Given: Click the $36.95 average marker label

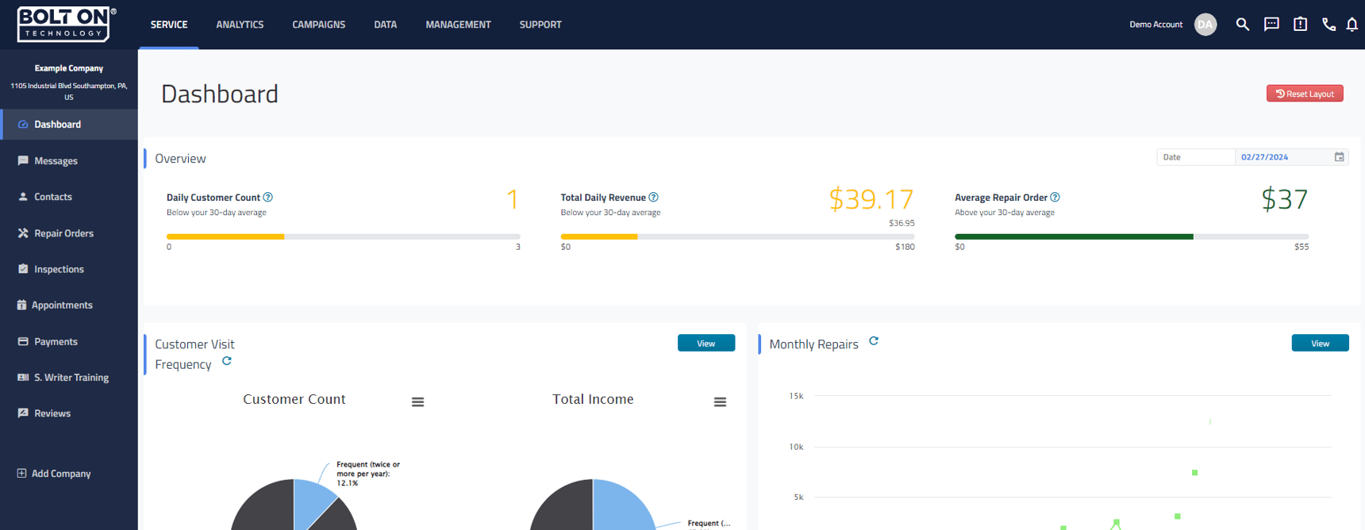Looking at the screenshot, I should 902,223.
